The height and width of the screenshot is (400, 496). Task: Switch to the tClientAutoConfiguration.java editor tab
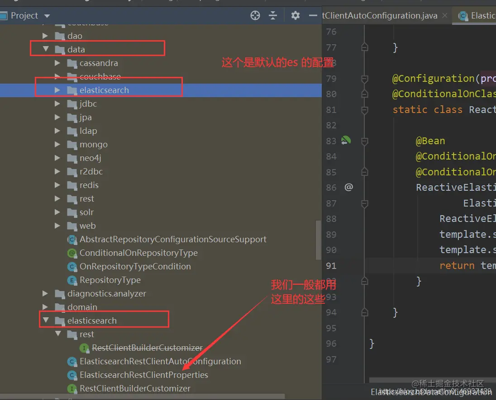click(x=380, y=15)
